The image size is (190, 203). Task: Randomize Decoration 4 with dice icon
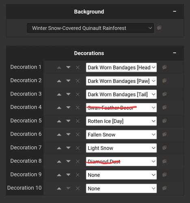click(164, 108)
